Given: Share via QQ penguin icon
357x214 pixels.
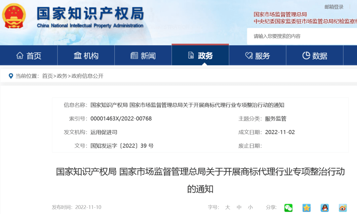Looking at the screenshot, I should (x=325, y=208).
